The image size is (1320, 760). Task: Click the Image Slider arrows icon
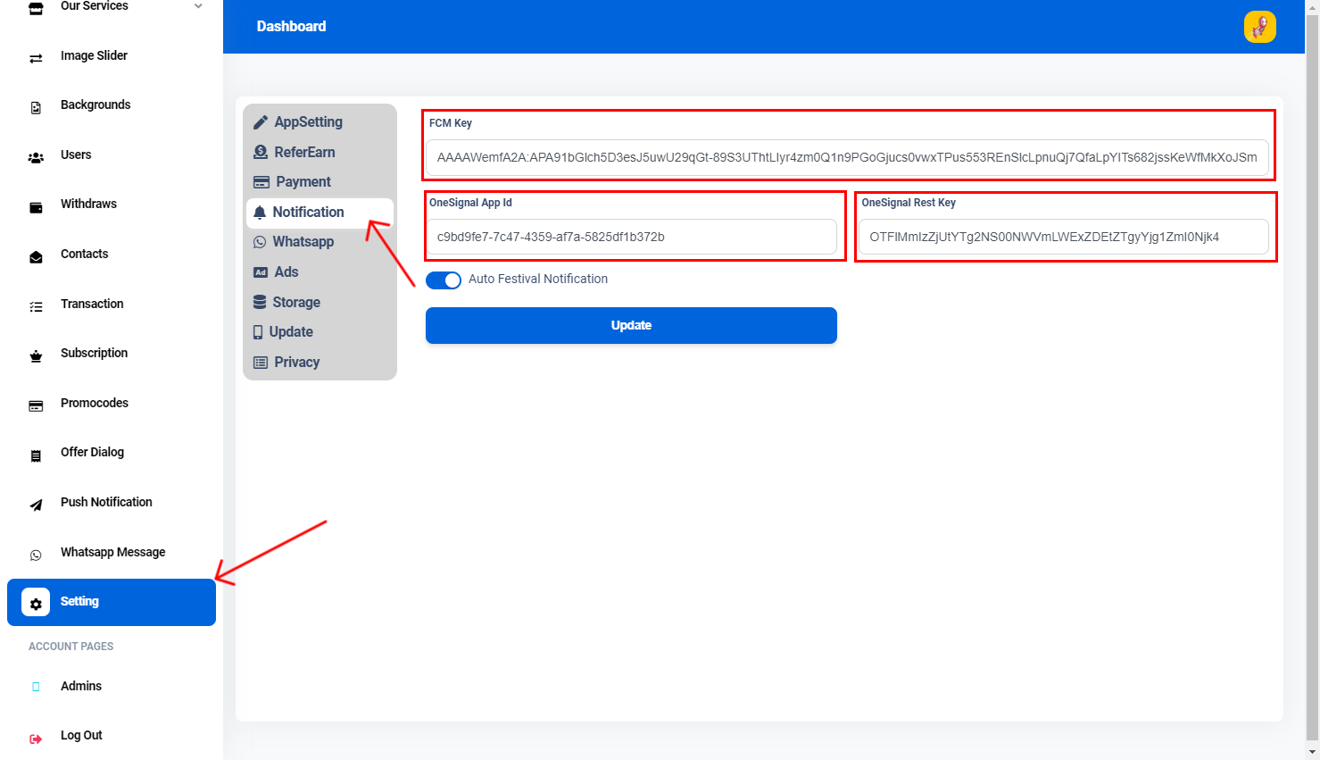point(36,59)
